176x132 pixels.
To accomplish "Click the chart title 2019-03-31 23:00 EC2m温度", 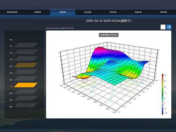I will click(109, 21).
